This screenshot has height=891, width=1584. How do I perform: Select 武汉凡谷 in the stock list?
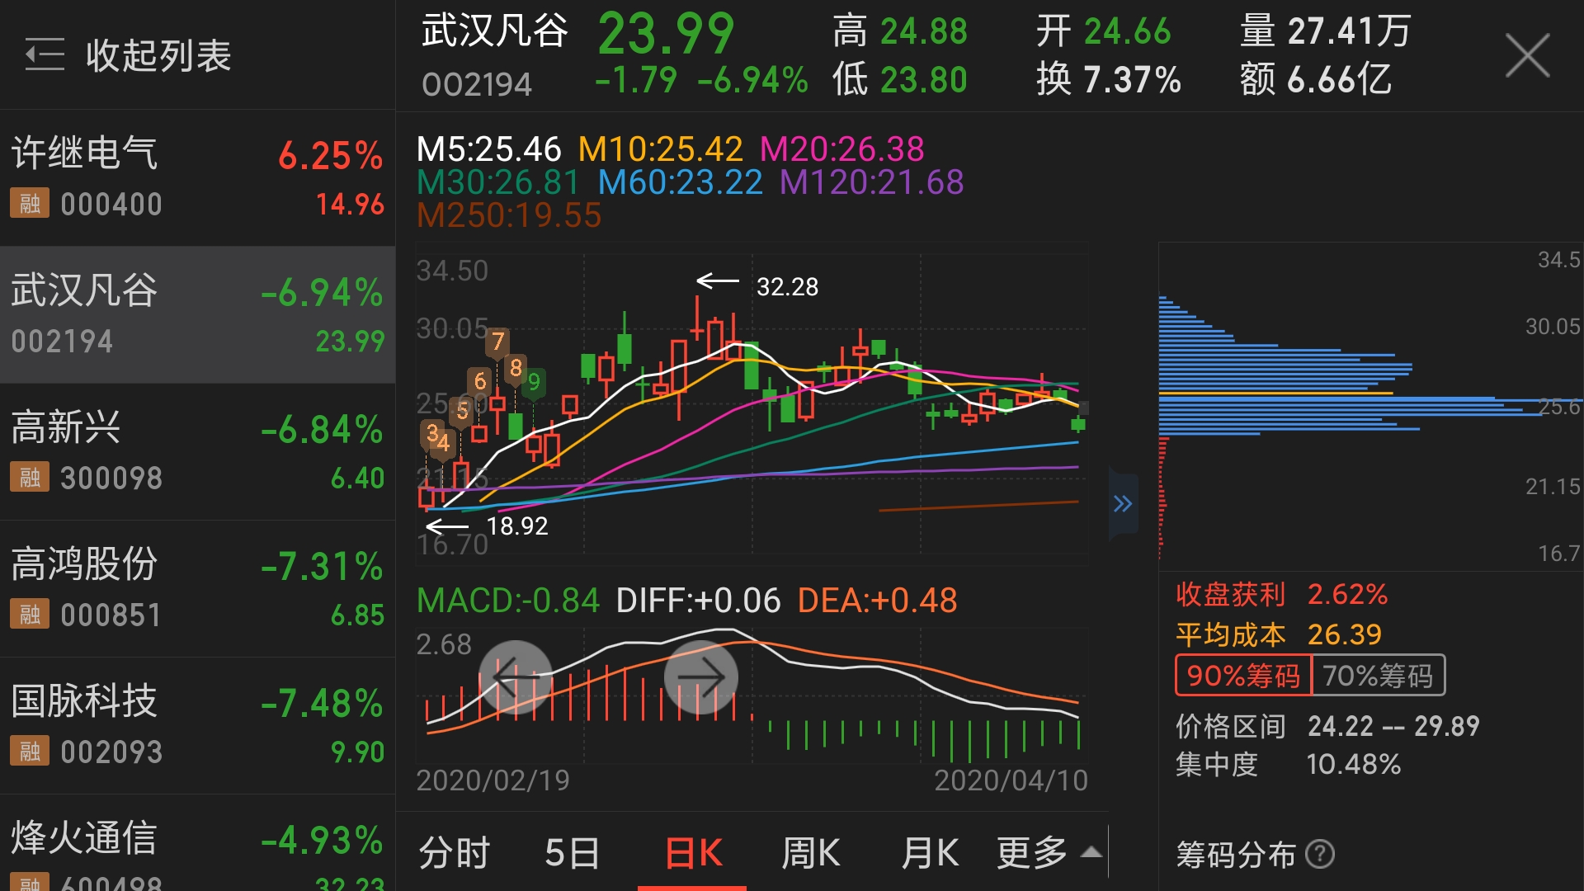197,314
